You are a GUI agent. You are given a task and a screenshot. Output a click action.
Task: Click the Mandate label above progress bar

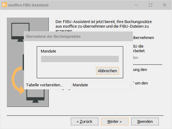pyautogui.click(x=48, y=51)
